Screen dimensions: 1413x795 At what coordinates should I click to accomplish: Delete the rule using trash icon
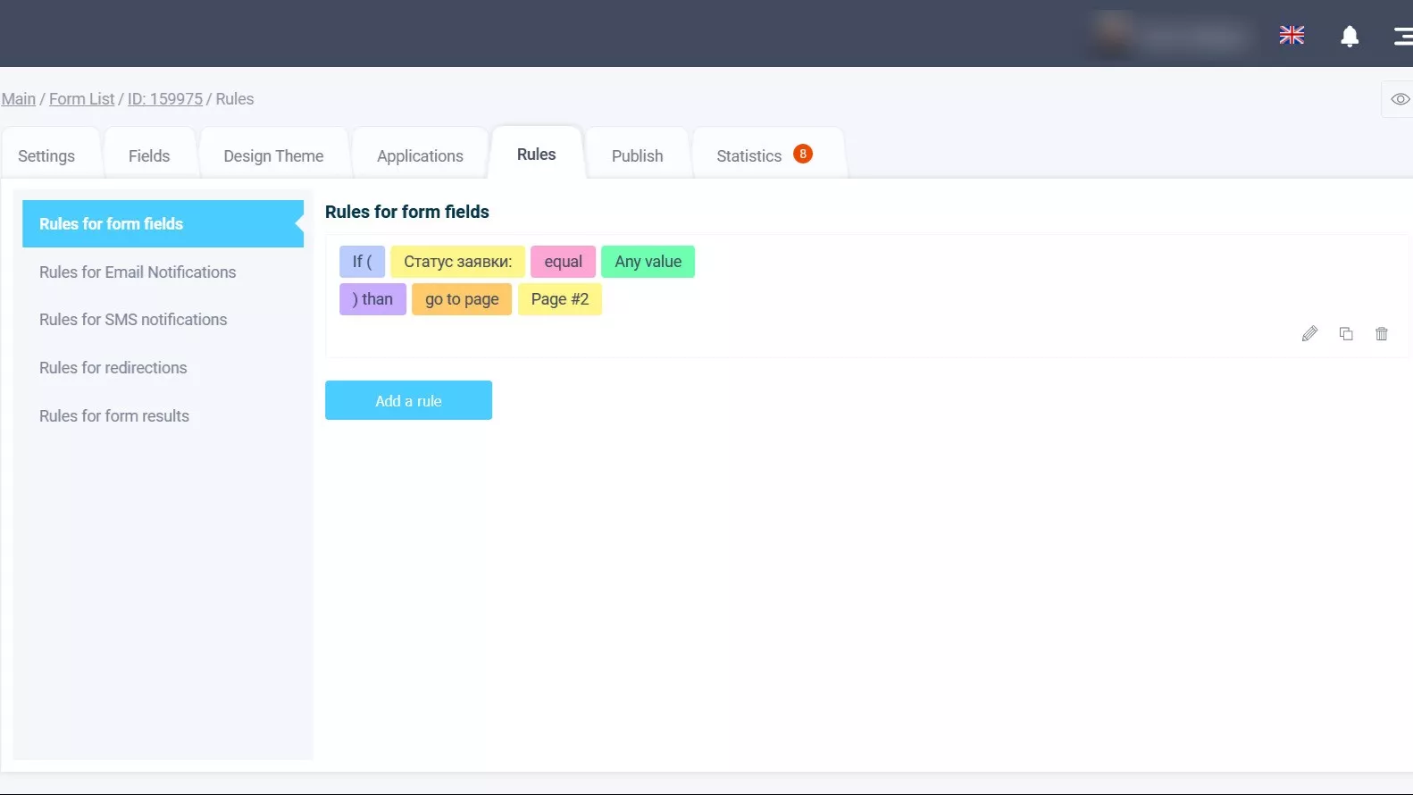(1382, 334)
